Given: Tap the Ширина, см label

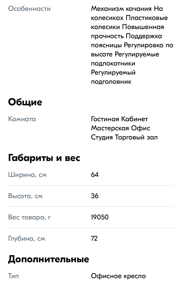Looking at the screenshot, I should tap(28, 175).
